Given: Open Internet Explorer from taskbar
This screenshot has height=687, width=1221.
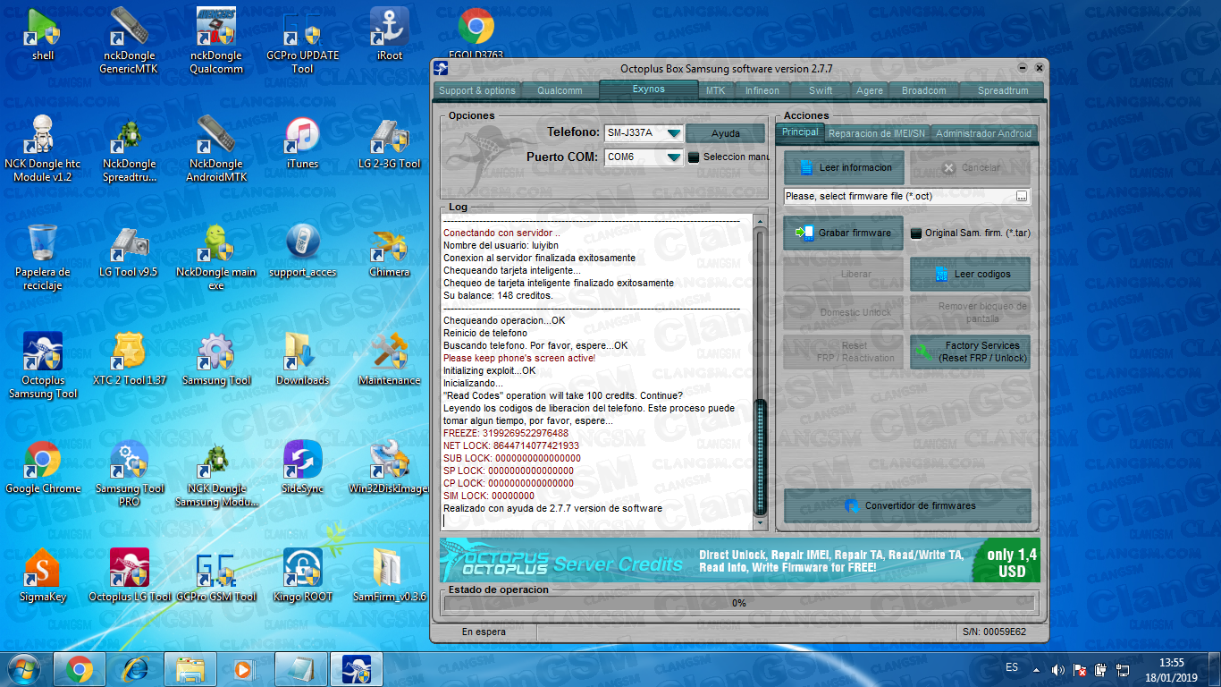Looking at the screenshot, I should coord(134,669).
